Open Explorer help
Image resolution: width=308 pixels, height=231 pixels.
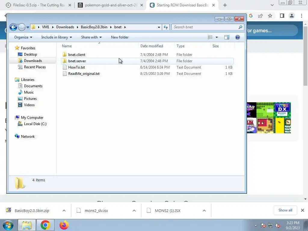(x=238, y=37)
